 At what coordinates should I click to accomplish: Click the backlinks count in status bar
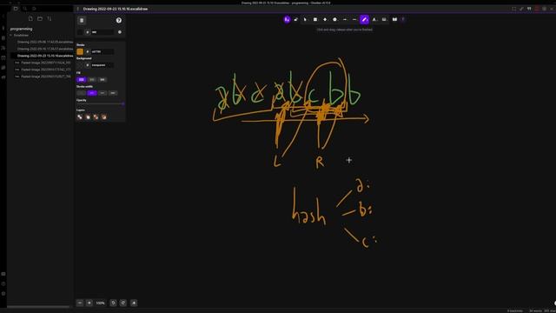(x=515, y=310)
